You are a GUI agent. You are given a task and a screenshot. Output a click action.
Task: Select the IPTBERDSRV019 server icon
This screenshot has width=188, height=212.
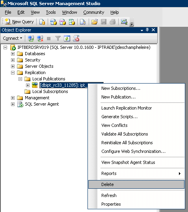point(13,47)
